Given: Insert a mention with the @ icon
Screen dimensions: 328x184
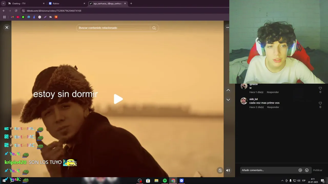Looking at the screenshot, I should 300,170.
